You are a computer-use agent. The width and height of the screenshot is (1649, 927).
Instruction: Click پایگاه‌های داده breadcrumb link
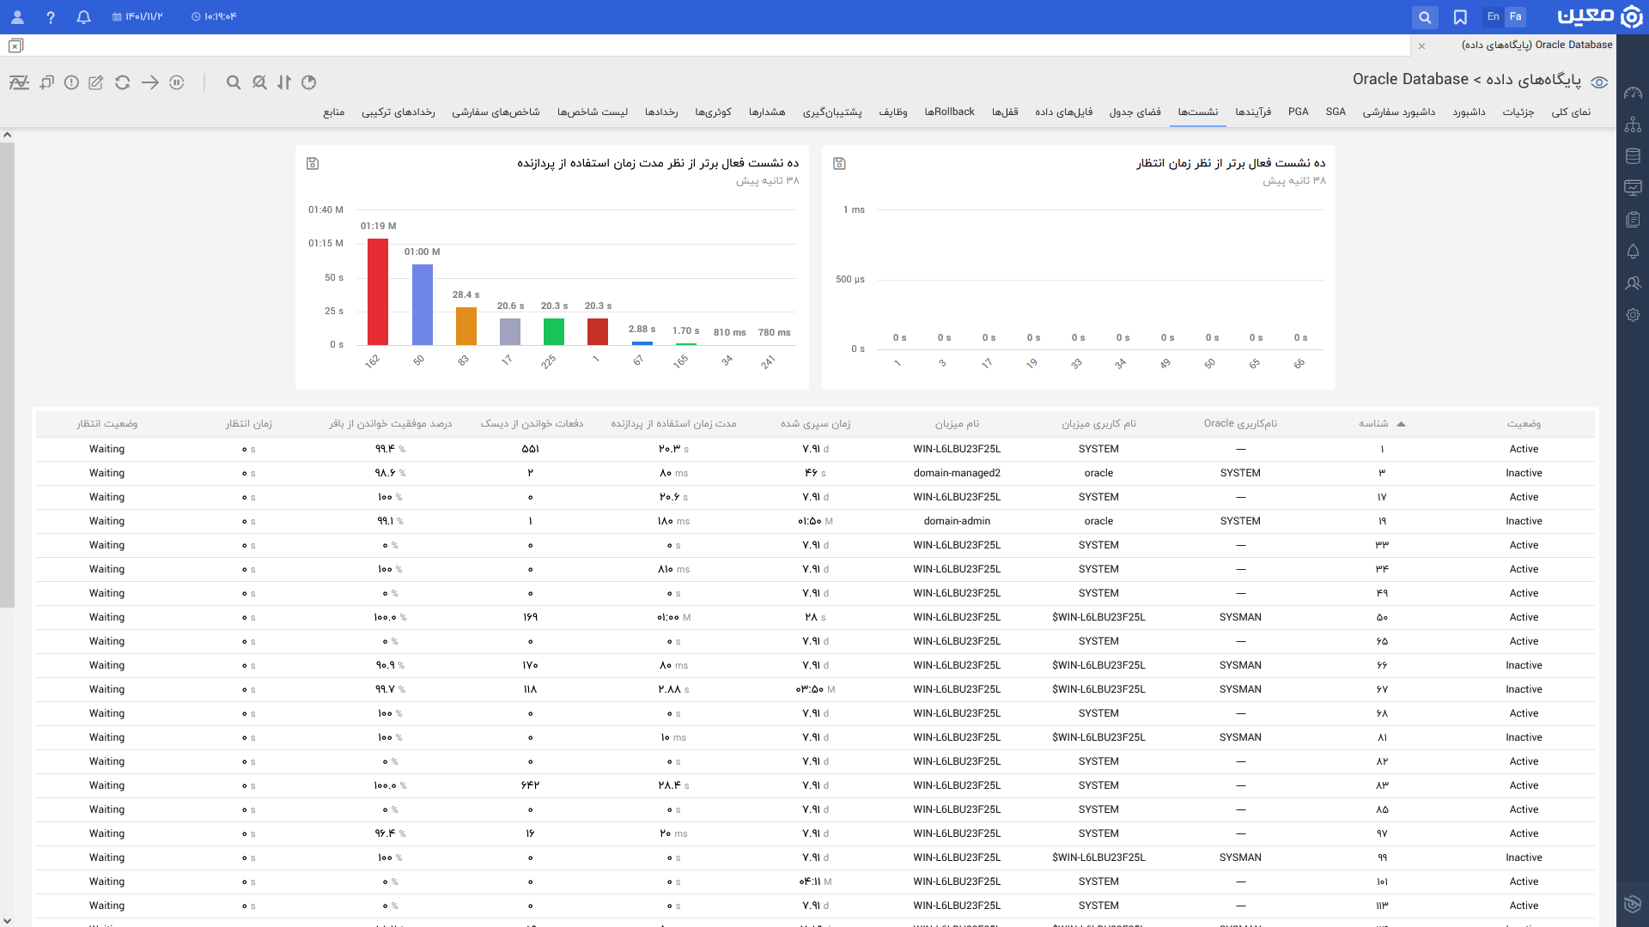[1533, 80]
